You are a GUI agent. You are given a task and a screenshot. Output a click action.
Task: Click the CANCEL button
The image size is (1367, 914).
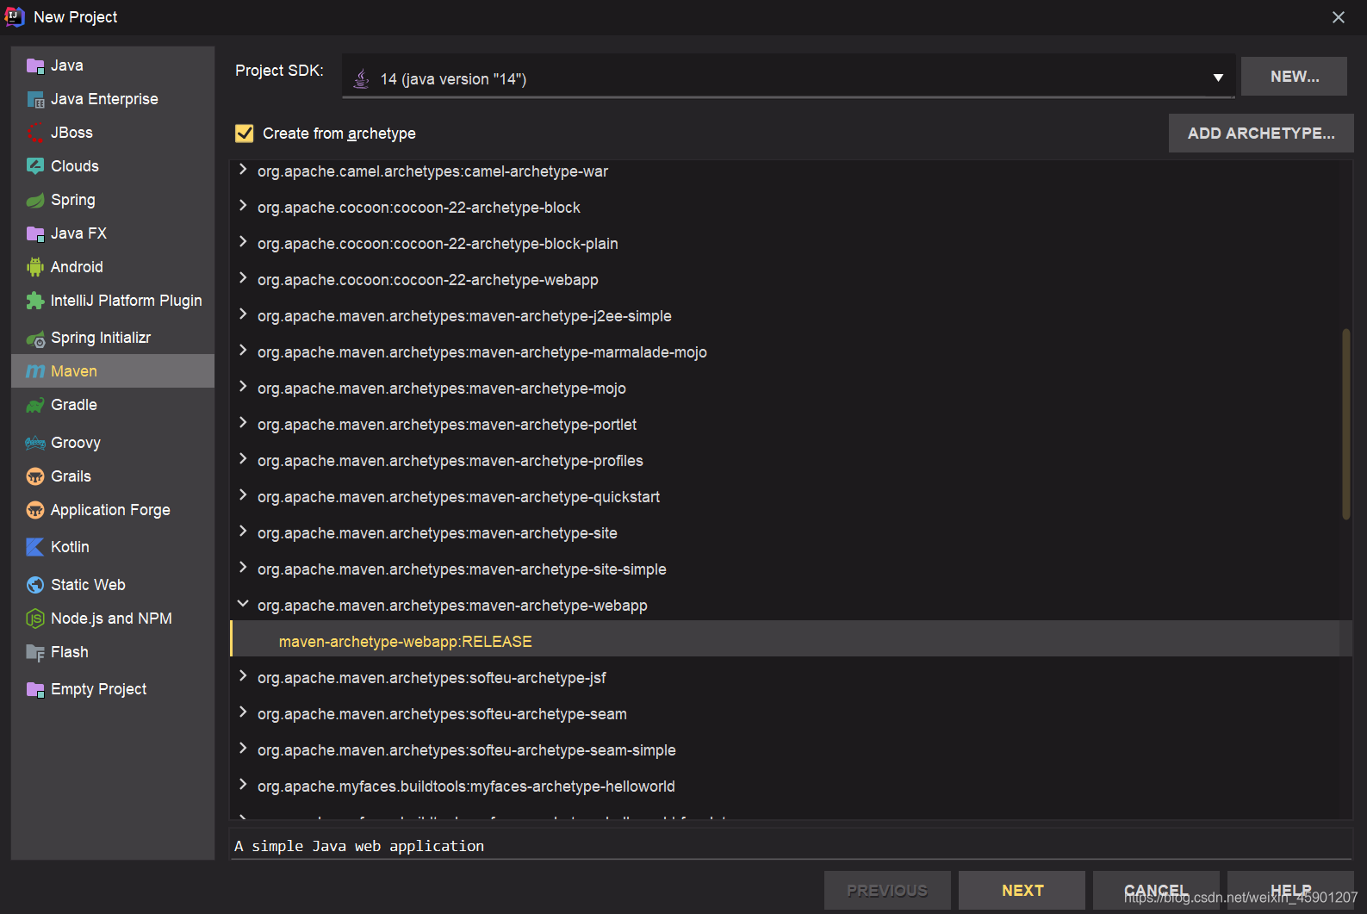click(x=1156, y=891)
